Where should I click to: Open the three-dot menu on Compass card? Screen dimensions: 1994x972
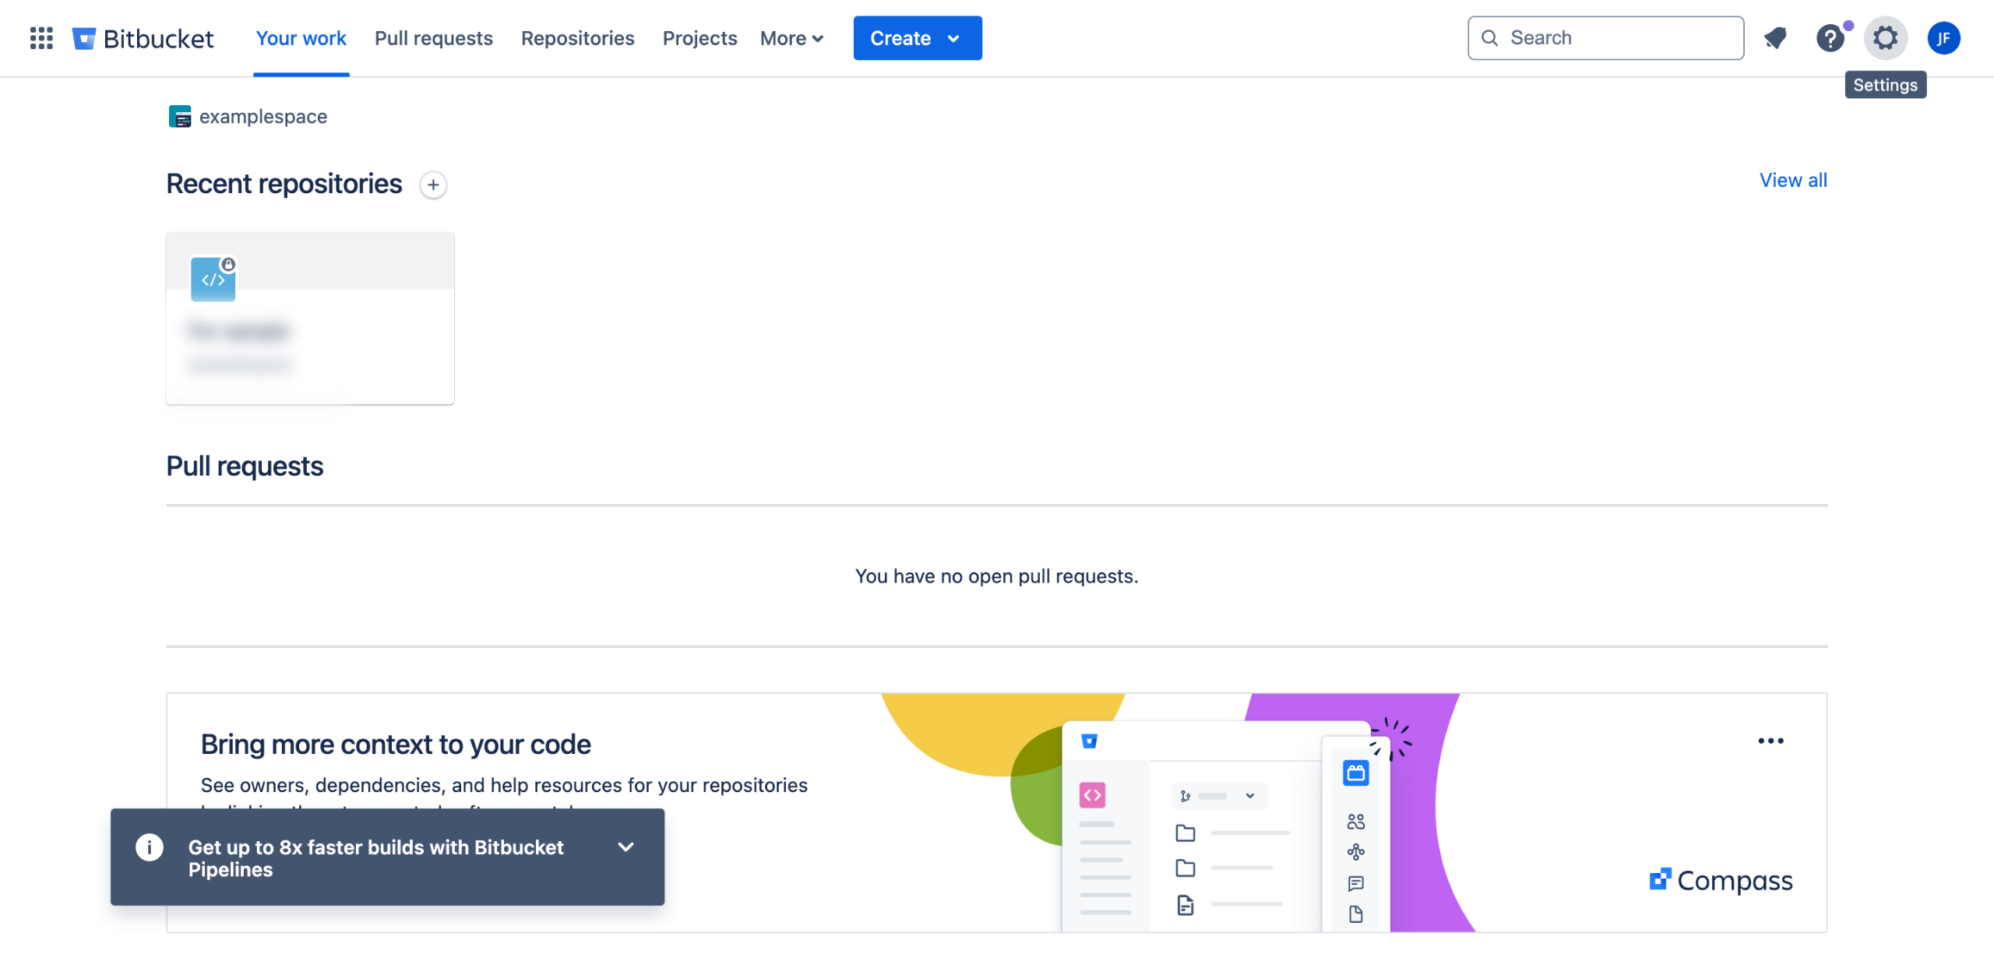1770,741
